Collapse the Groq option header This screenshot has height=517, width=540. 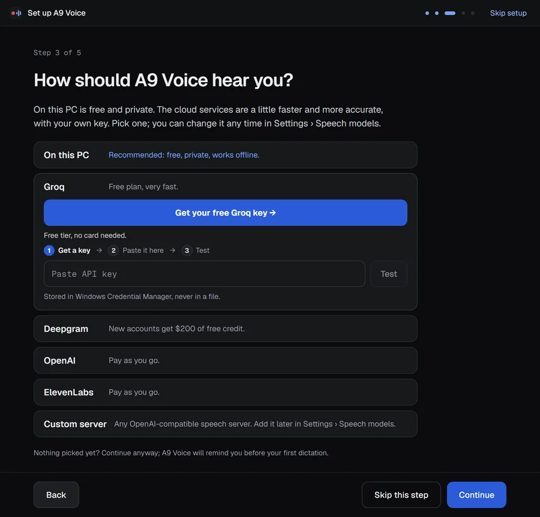(x=226, y=187)
